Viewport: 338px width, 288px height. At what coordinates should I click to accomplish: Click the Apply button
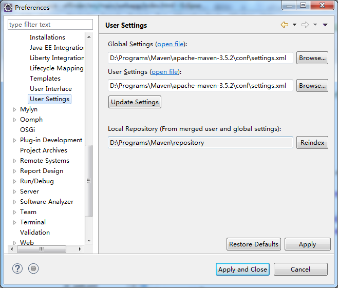(x=307, y=244)
